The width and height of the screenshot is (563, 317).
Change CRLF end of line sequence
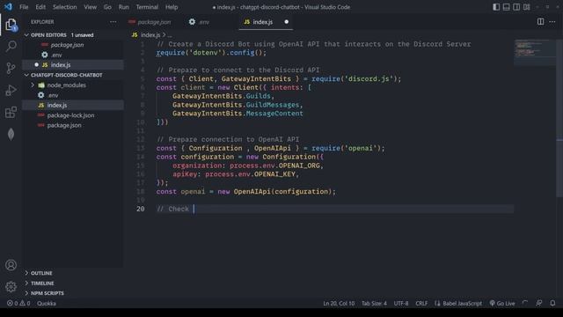click(421, 303)
